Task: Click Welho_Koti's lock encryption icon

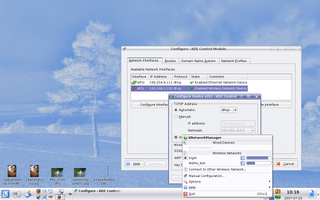Action: coord(242,163)
